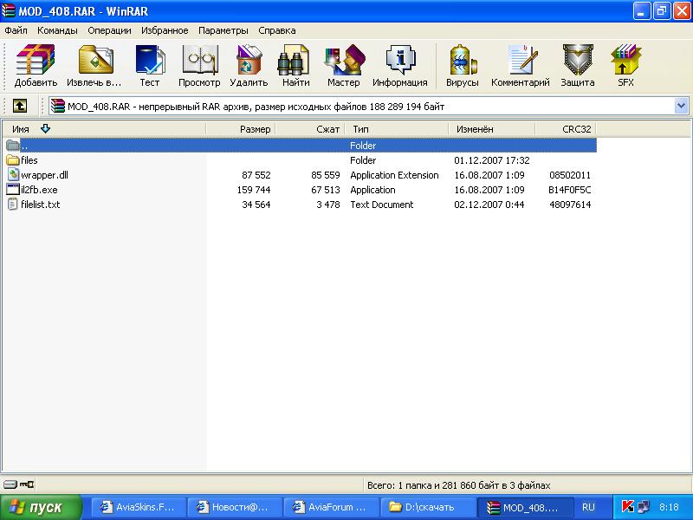Screen dimensions: 693x520
Task: Run the Тест archive test tool
Action: click(149, 66)
